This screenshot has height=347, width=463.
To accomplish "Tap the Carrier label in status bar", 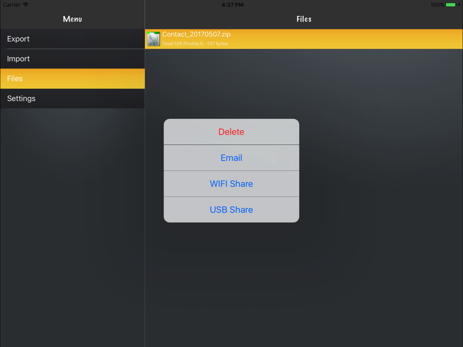I will pos(12,5).
